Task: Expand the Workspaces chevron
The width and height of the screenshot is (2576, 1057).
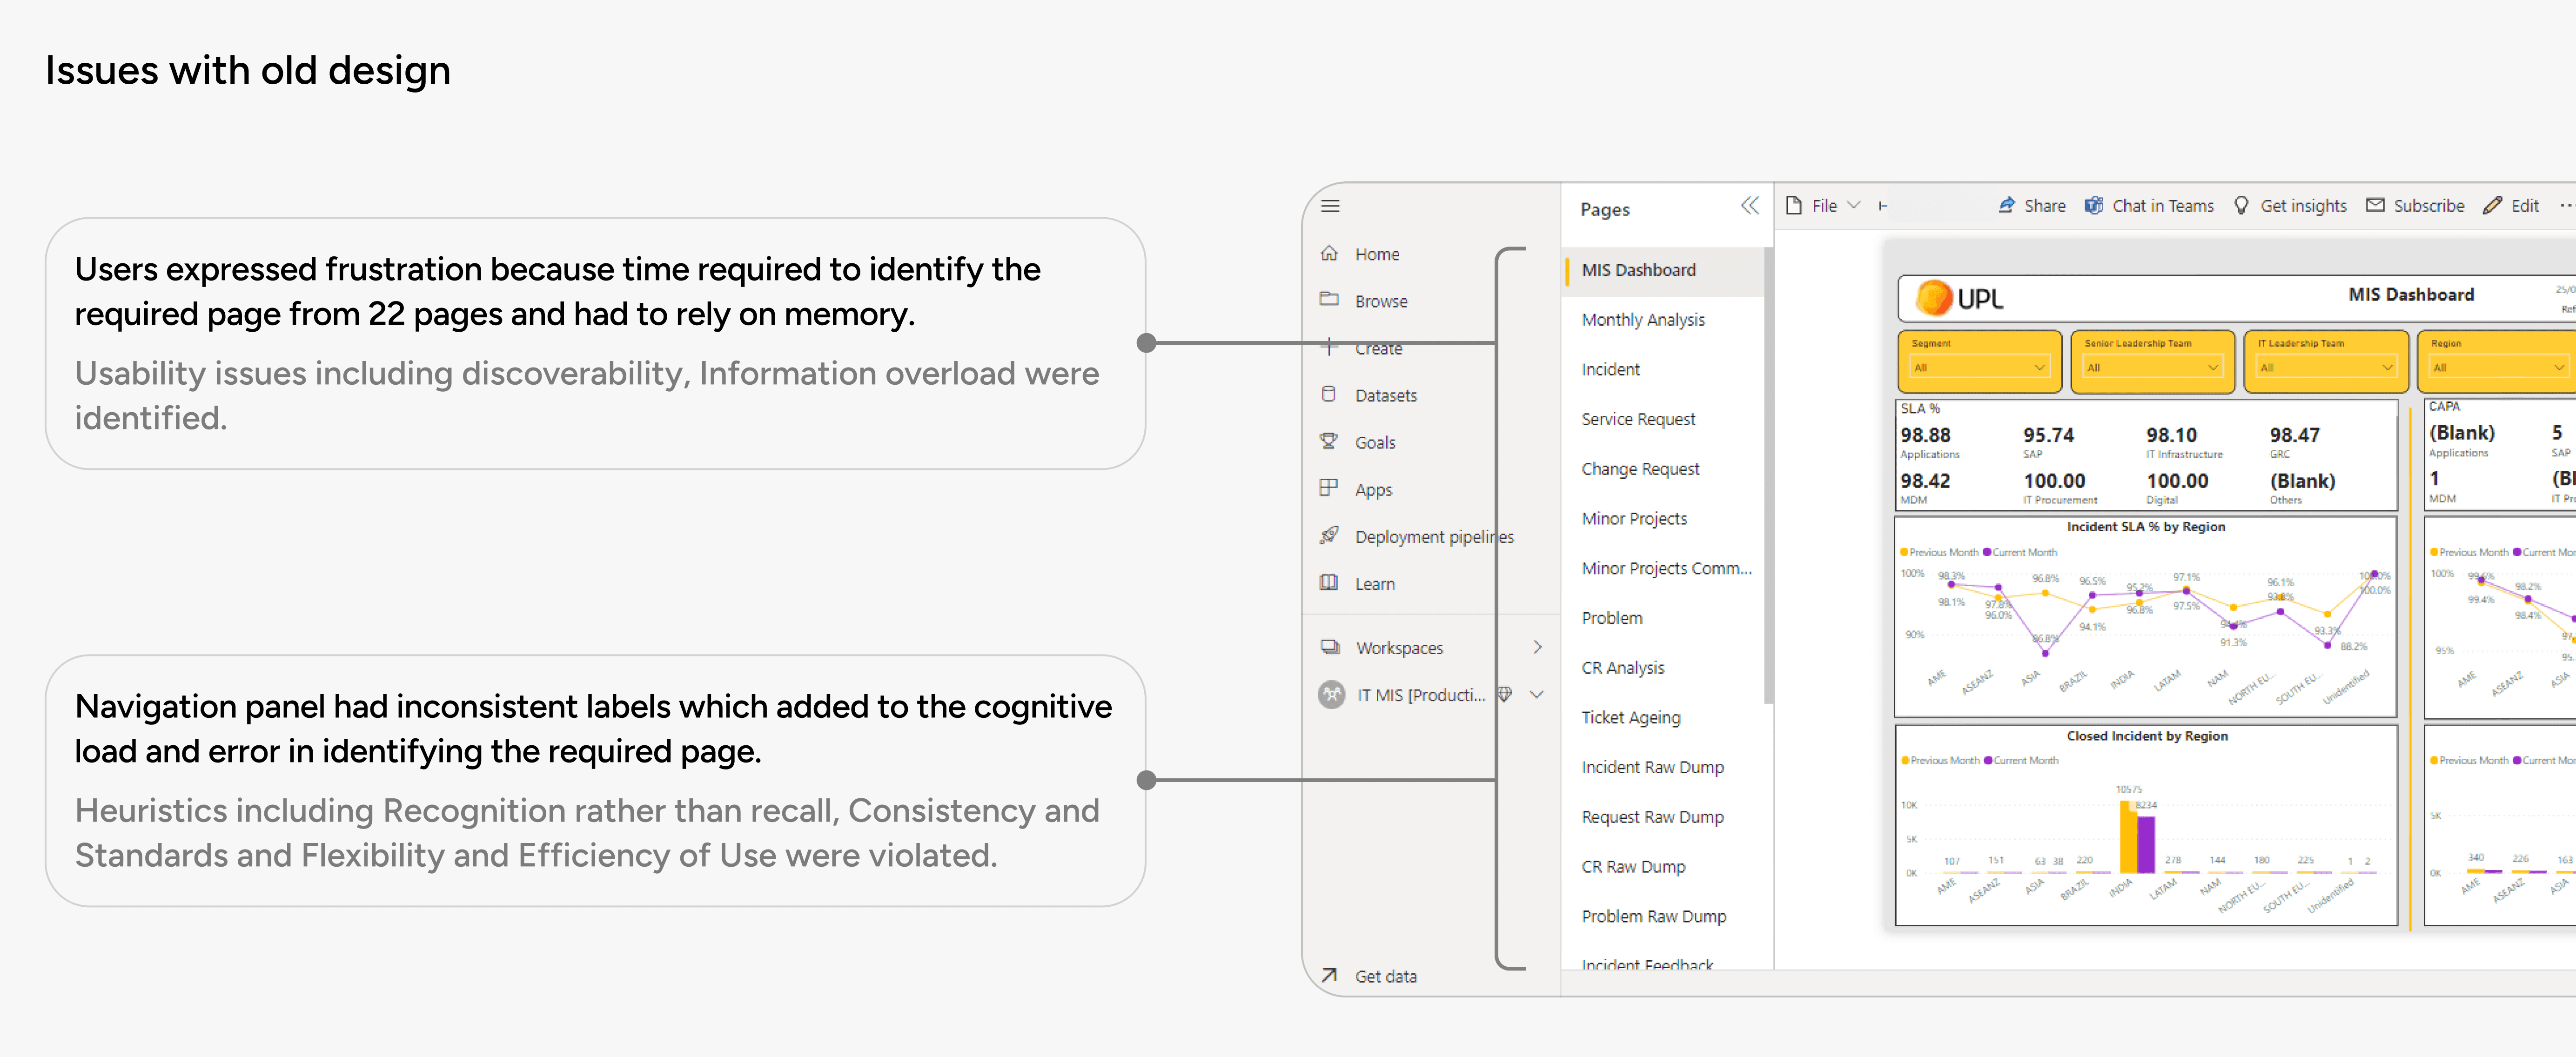Action: coord(1537,647)
